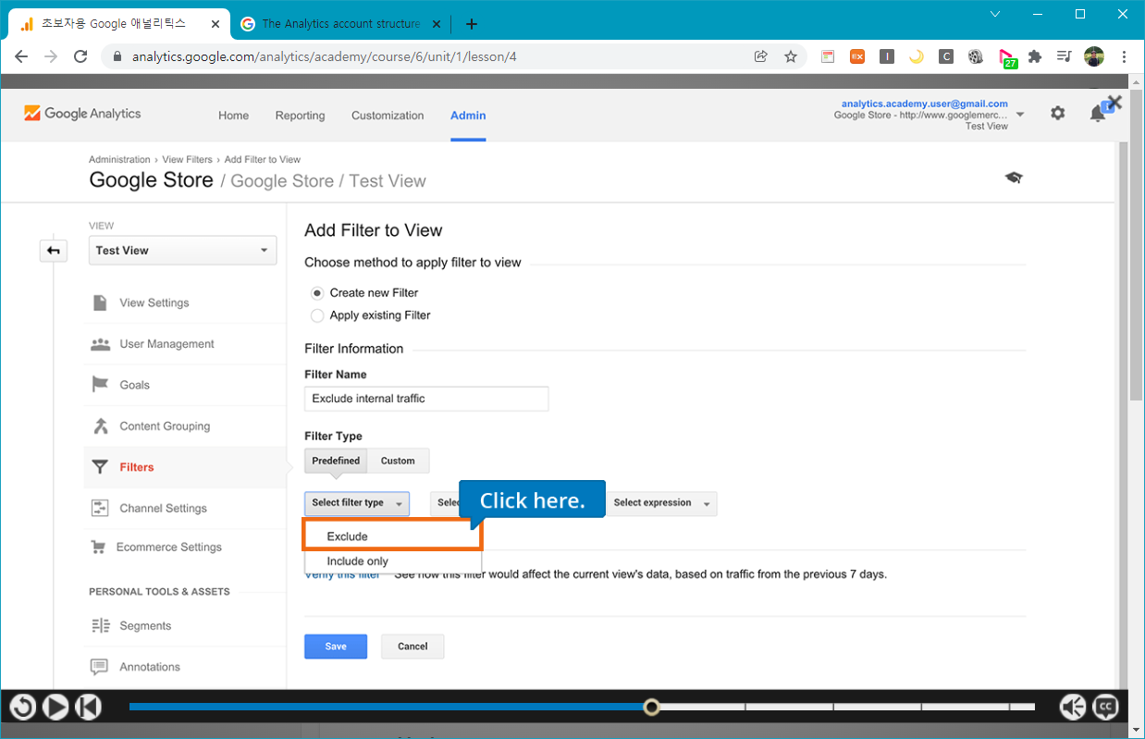Screen dimensions: 1145x739
Task: Click the share page icon in the address bar
Action: pyautogui.click(x=761, y=56)
